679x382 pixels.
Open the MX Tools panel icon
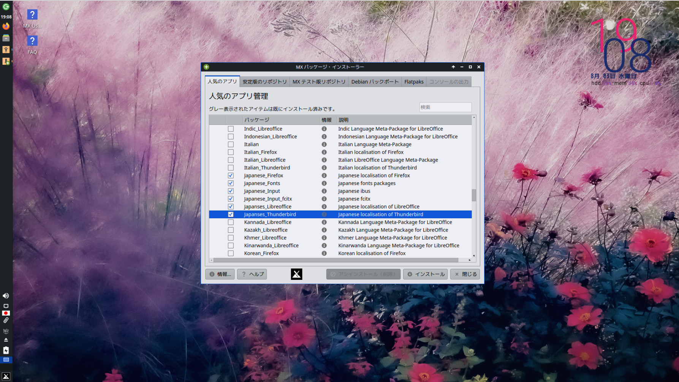(6, 49)
